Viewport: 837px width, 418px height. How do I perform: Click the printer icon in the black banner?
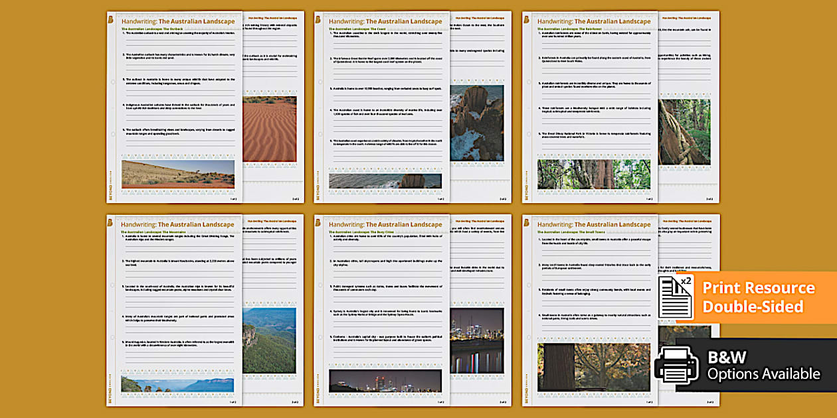click(676, 365)
